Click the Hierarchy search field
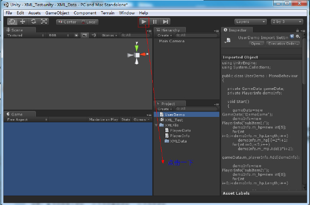This screenshot has width=310, height=205. point(196,35)
